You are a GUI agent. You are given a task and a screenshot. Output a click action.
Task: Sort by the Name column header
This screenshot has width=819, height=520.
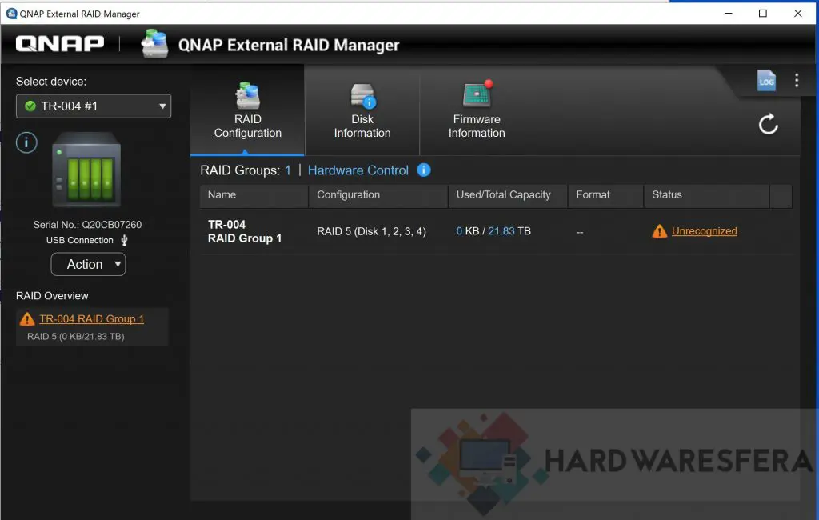(254, 195)
